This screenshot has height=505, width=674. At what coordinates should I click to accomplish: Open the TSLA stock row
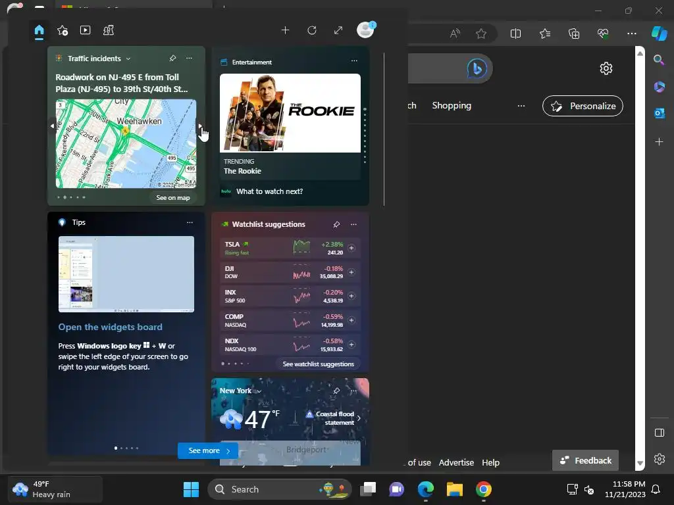click(x=290, y=248)
